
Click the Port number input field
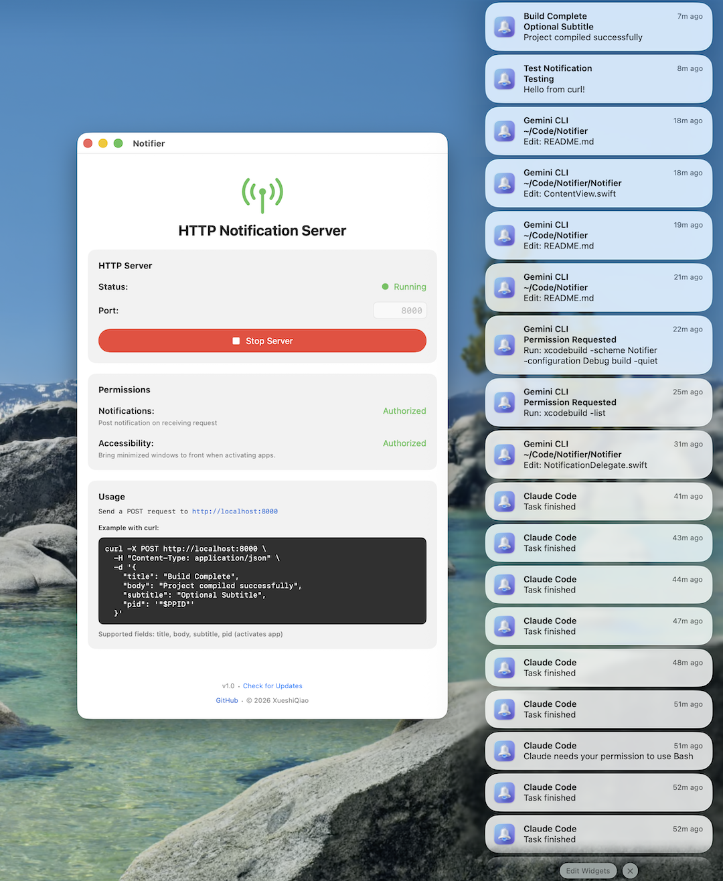tap(400, 311)
